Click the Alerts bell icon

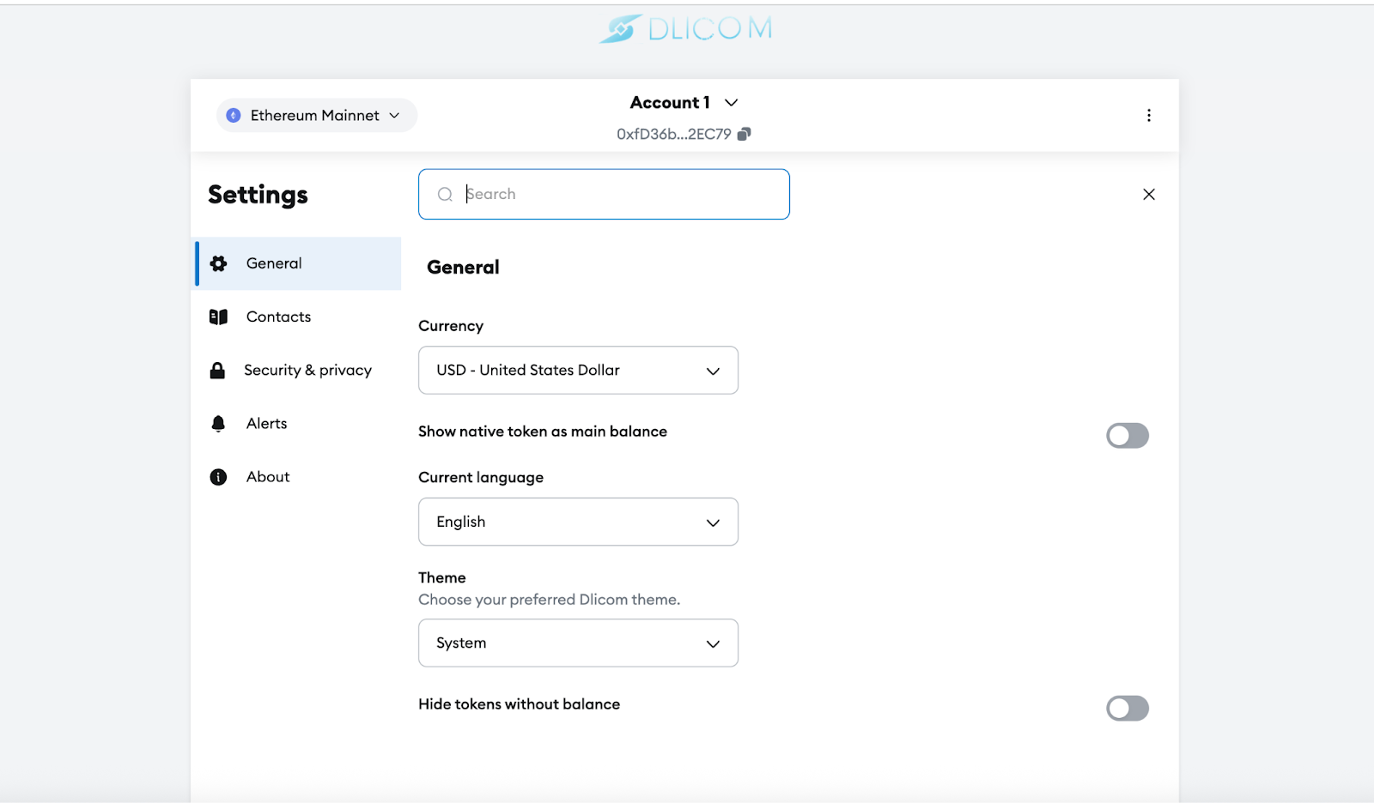click(x=218, y=424)
